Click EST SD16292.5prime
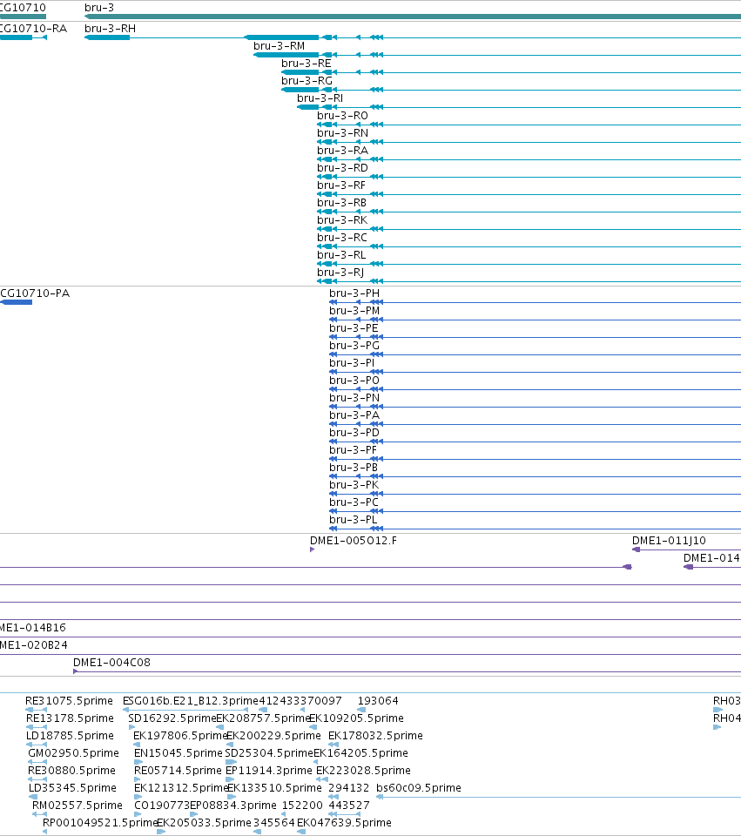The image size is (741, 836). coord(172,718)
